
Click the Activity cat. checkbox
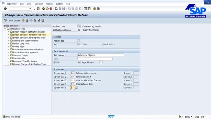[x=78, y=41]
